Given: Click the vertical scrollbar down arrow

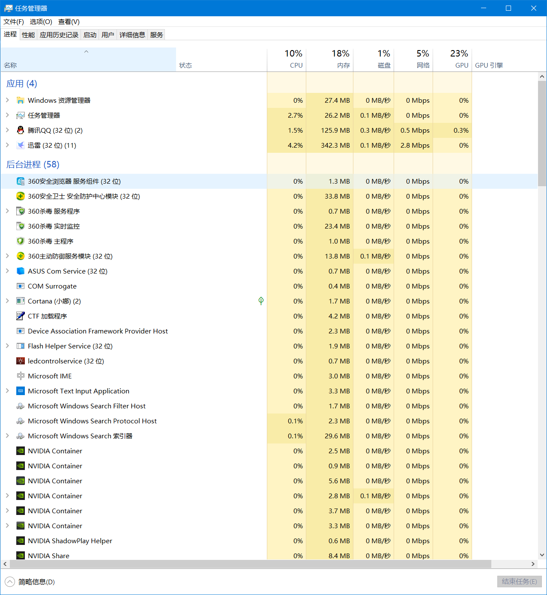Looking at the screenshot, I should tap(542, 555).
